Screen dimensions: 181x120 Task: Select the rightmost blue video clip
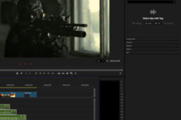point(30,95)
